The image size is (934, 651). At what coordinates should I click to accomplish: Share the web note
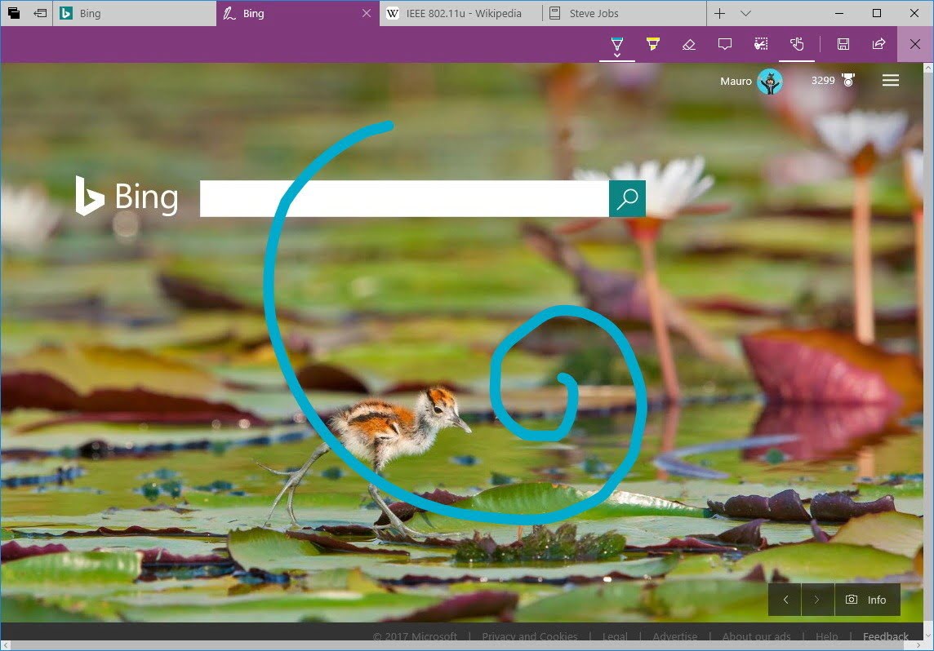click(878, 44)
